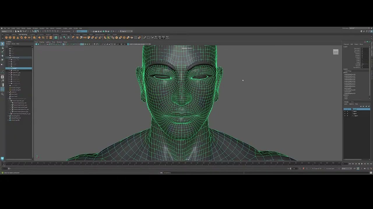The image size is (373, 209).
Task: Click No Live Surface button
Action: (x=66, y=31)
